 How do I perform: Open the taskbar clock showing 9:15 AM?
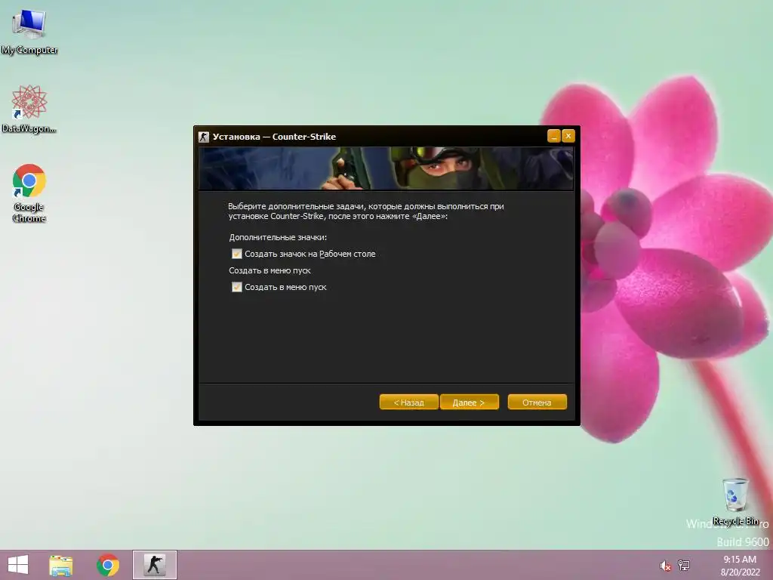(x=740, y=566)
